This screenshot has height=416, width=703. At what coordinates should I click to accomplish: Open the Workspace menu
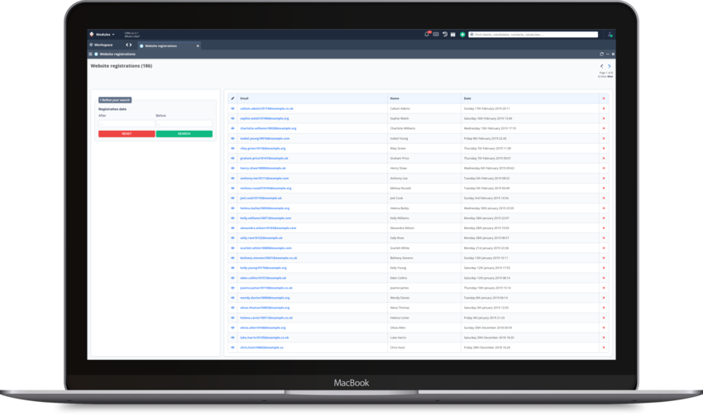[102, 45]
